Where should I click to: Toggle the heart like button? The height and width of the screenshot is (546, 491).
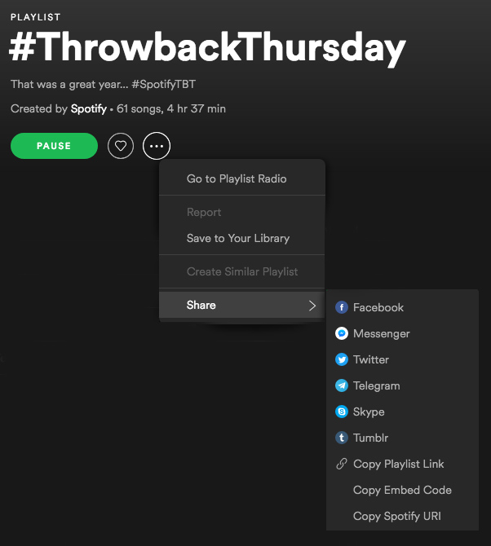(x=121, y=147)
